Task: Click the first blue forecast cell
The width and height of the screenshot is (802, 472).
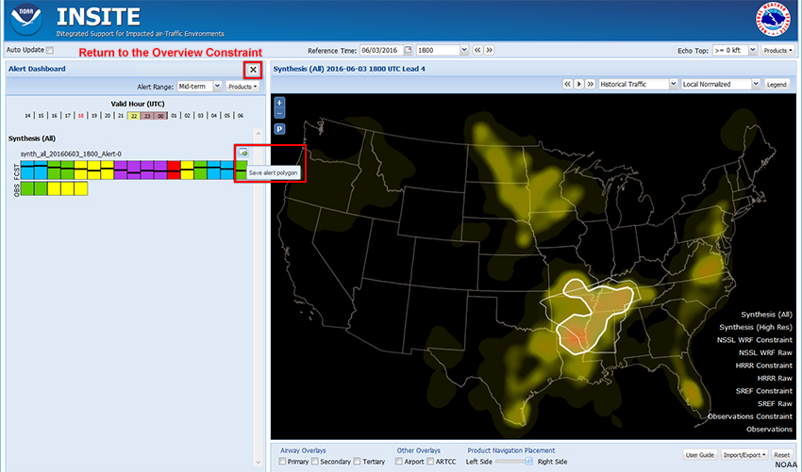Action: [x=27, y=170]
